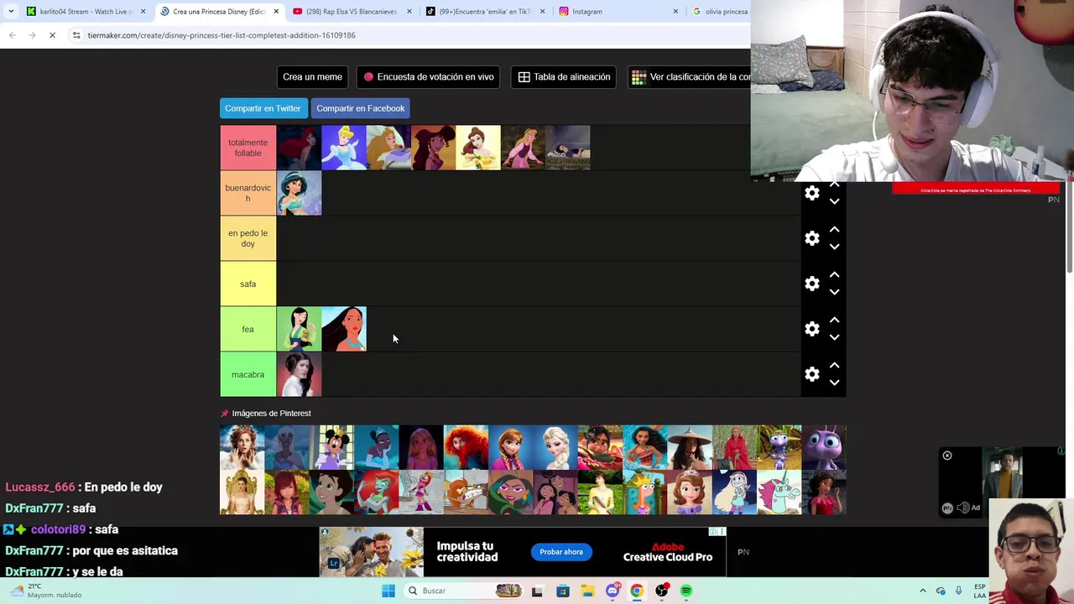Click Probar ahora in Adobe ad
1074x604 pixels.
click(x=561, y=552)
